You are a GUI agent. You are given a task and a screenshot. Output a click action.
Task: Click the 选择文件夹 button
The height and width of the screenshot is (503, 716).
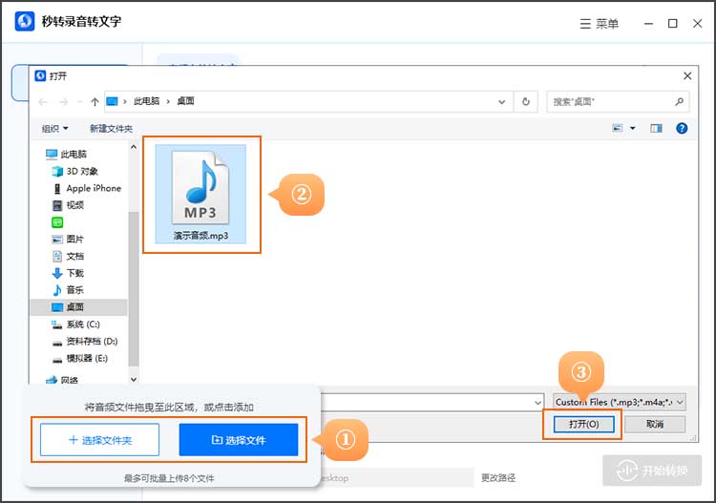pos(100,440)
